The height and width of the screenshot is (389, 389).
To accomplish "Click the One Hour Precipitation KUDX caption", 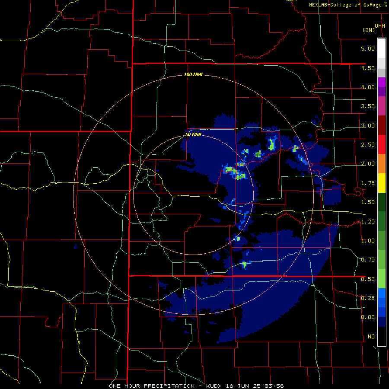I will [x=196, y=386].
